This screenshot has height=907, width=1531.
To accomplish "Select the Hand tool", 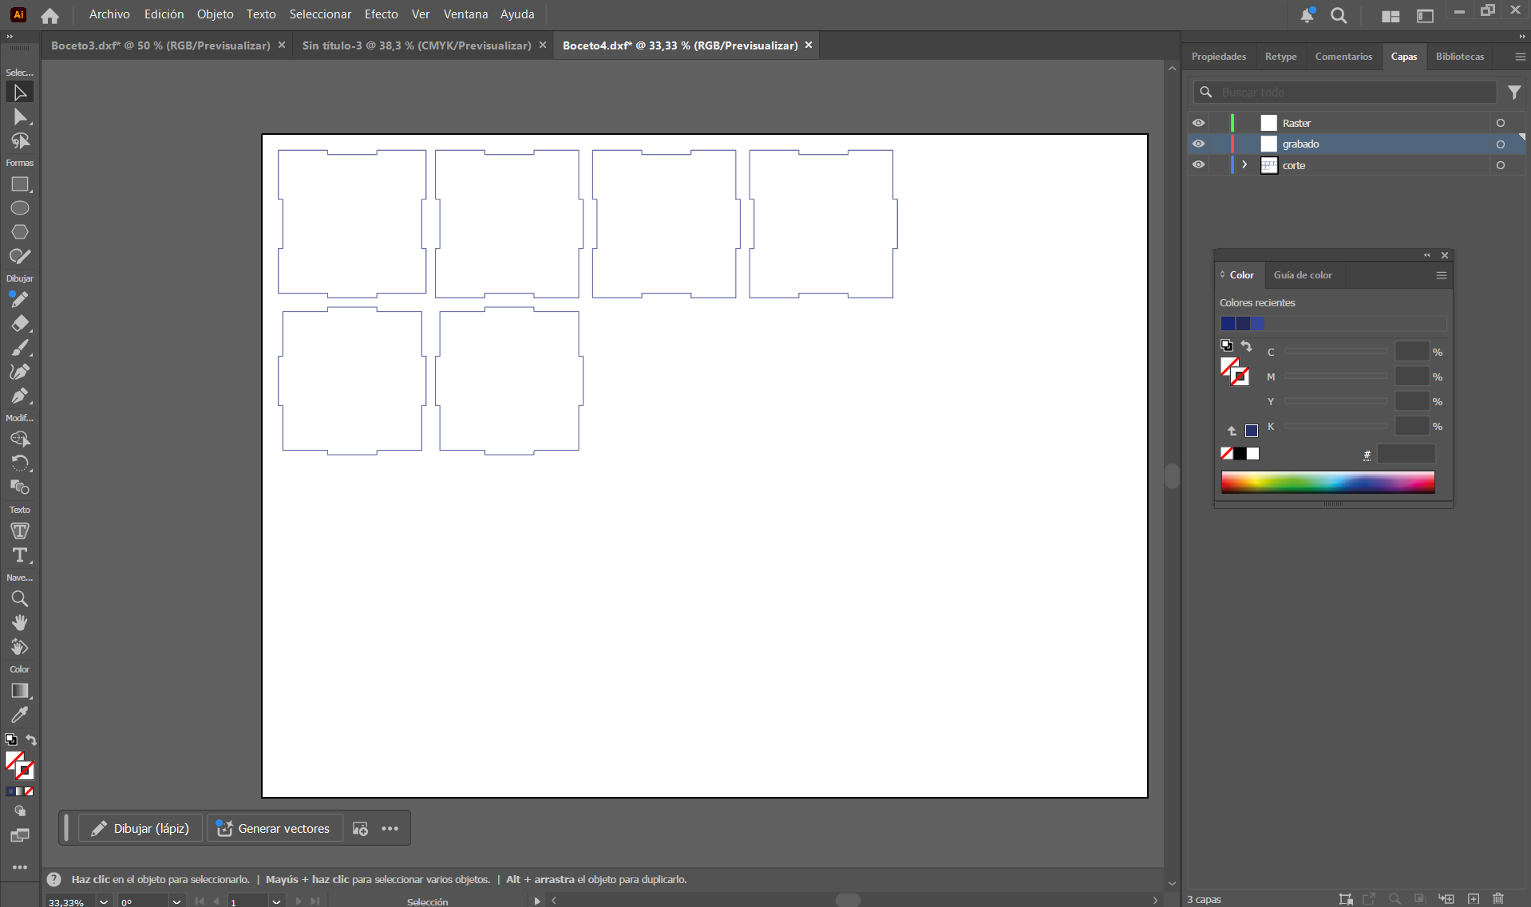I will click(19, 622).
